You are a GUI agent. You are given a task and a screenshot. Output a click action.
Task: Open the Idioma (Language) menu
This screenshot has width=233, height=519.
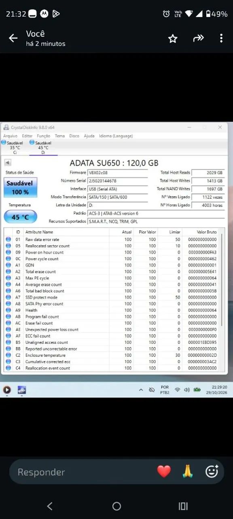(x=116, y=136)
